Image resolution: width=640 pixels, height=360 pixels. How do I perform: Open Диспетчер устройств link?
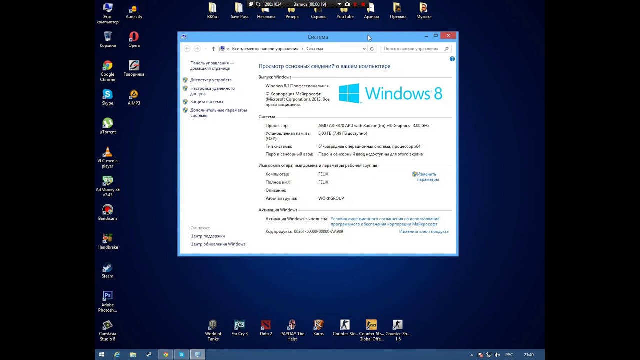pos(211,80)
